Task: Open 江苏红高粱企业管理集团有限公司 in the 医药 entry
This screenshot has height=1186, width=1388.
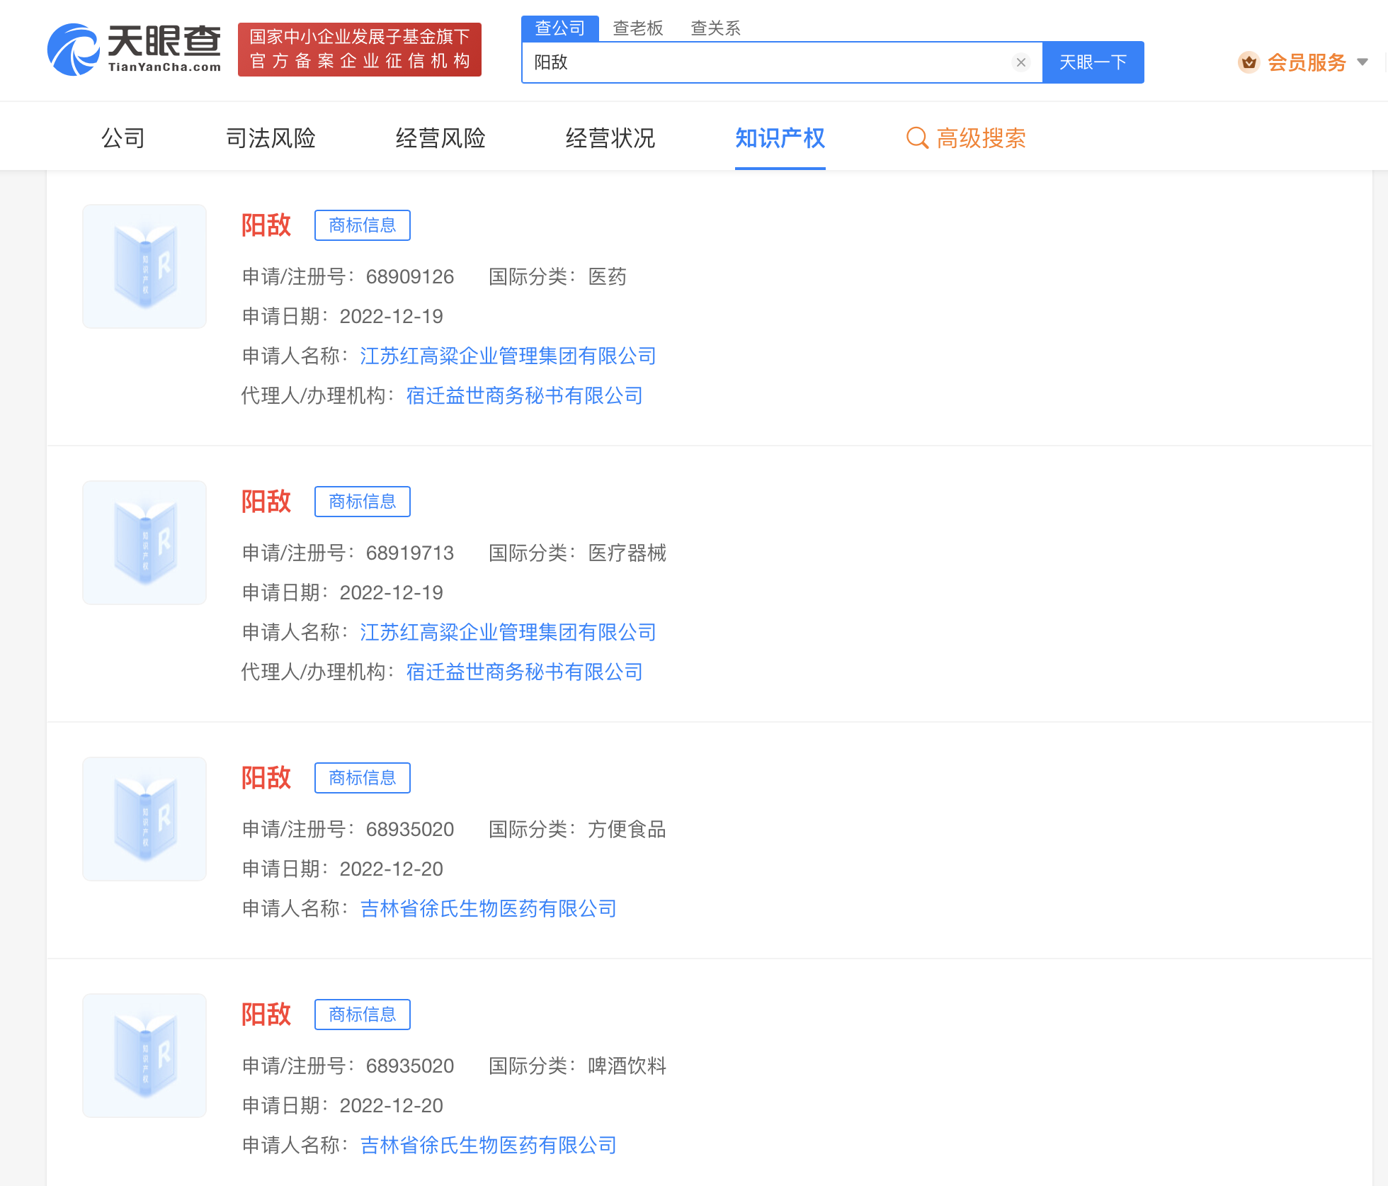Action: click(508, 356)
